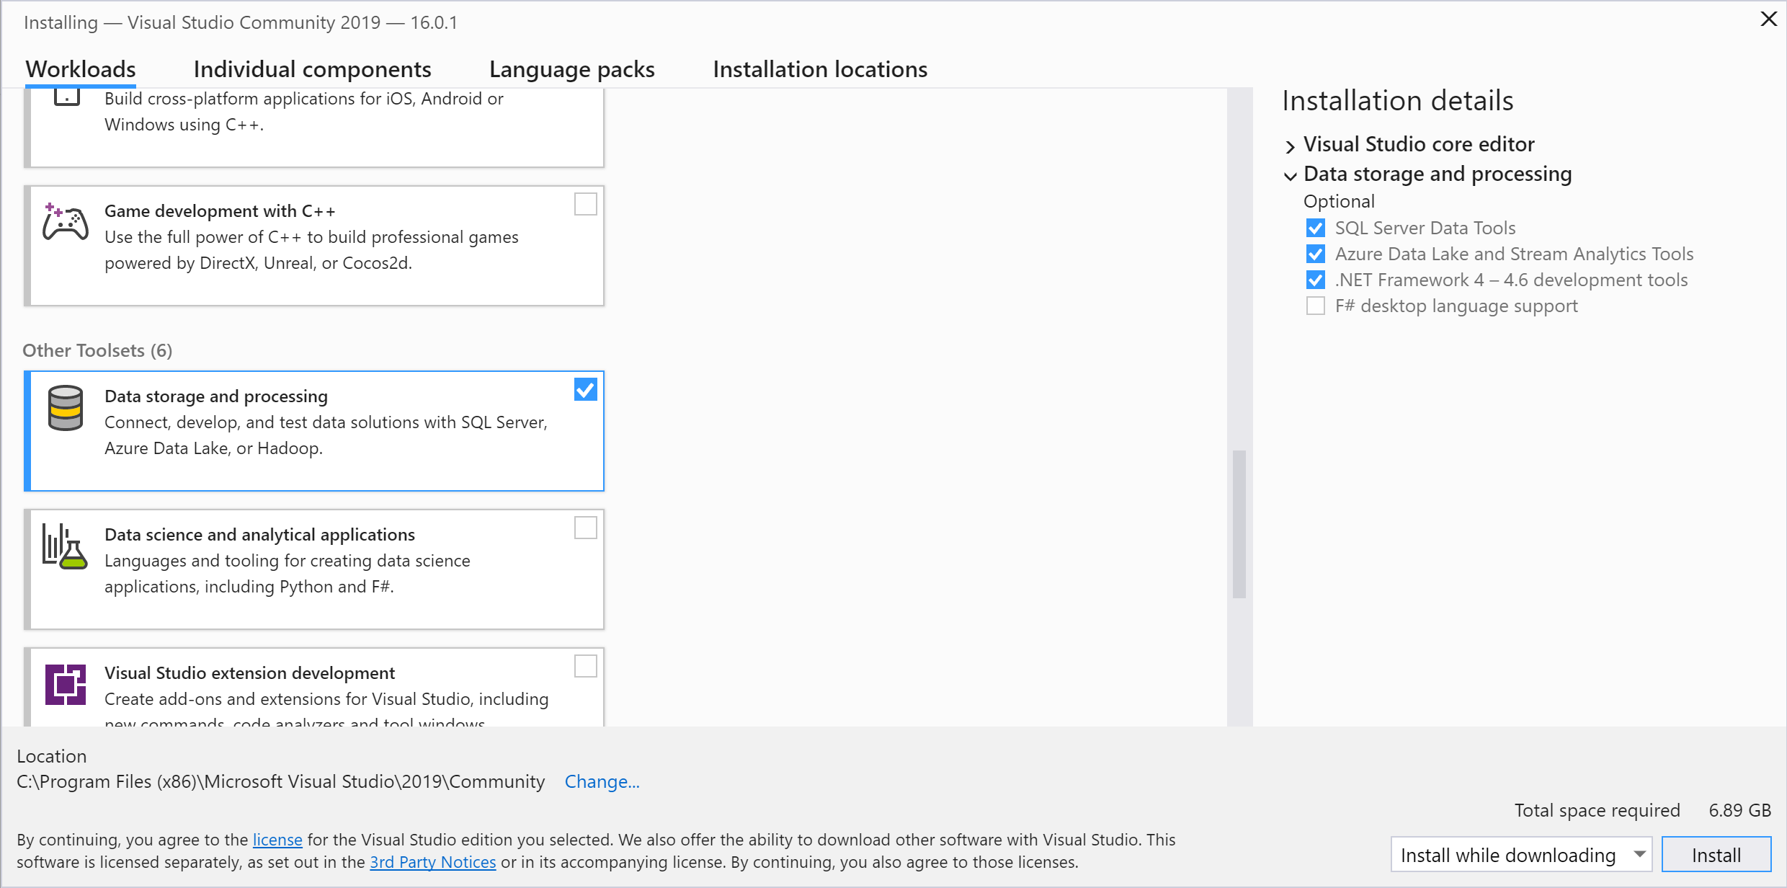Open the 3rd Party Notices link
This screenshot has height=888, width=1787.
(x=432, y=861)
